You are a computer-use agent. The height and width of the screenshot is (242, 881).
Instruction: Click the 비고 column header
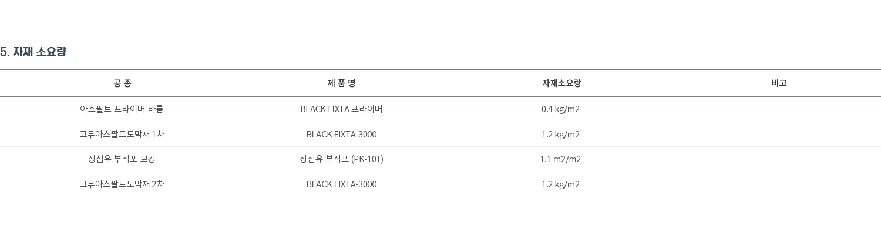779,83
